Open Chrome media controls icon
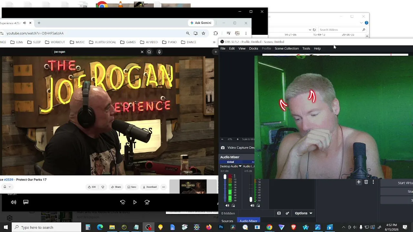Screen dimensions: 413x232 click(x=228, y=33)
